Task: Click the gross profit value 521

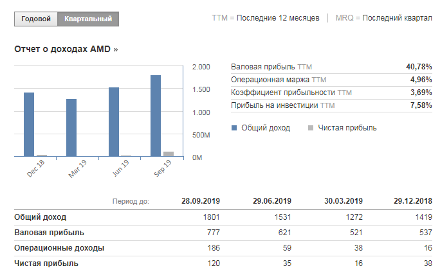Action: point(356,233)
